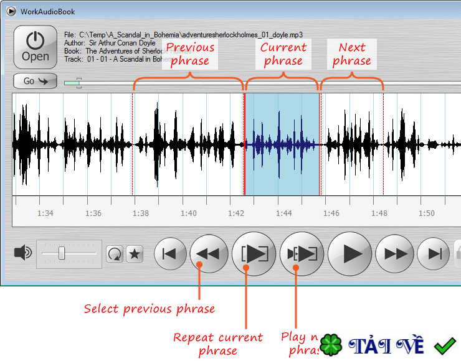Viewport: 461px width, 361px height.
Task: Click the 'TẢI VỀ' download link
Action: 386,345
